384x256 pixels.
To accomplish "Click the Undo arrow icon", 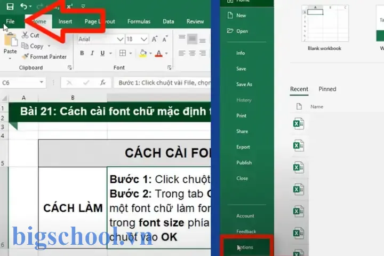I will (x=23, y=6).
